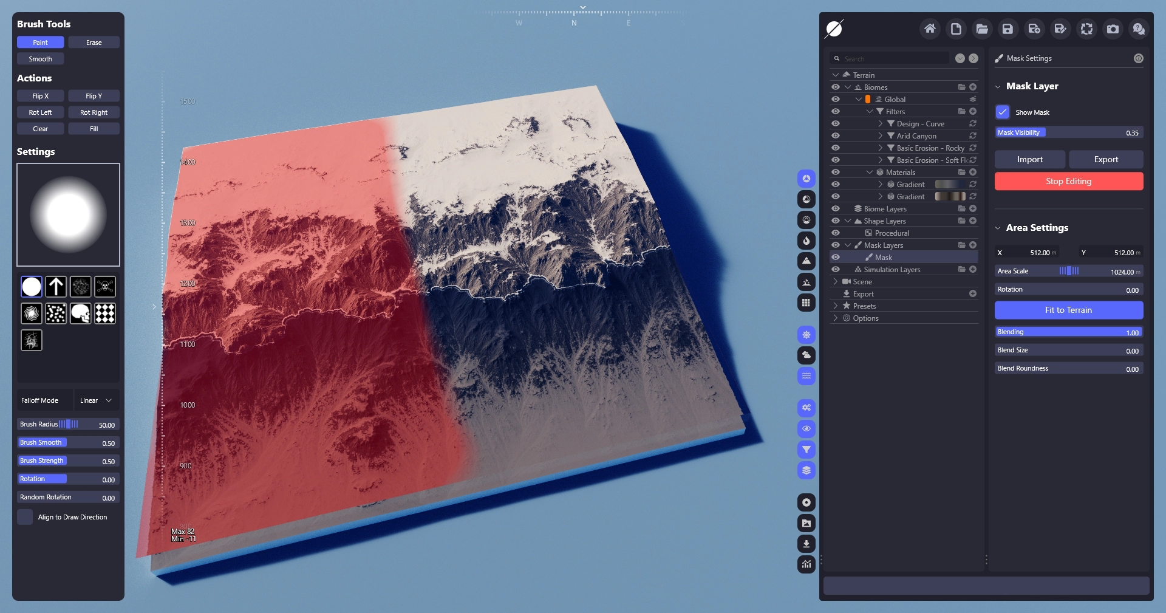
Task: Enable Align to Draw Direction checkbox
Action: tap(25, 517)
